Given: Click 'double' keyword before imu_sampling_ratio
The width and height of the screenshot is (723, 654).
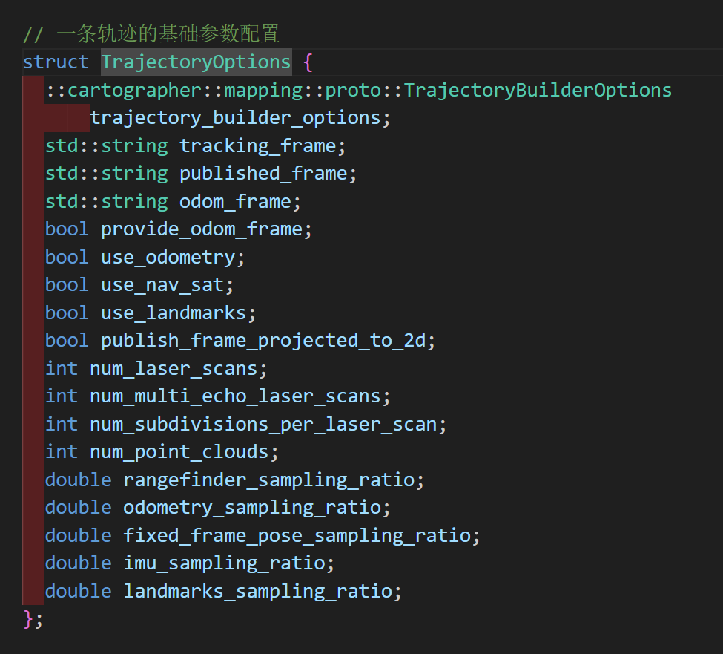Looking at the screenshot, I should pos(79,563).
